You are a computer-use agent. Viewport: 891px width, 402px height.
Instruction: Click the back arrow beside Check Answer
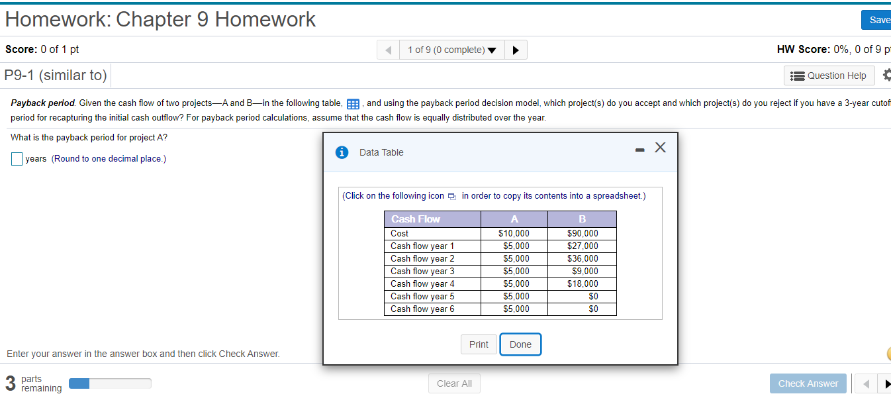coord(865,383)
